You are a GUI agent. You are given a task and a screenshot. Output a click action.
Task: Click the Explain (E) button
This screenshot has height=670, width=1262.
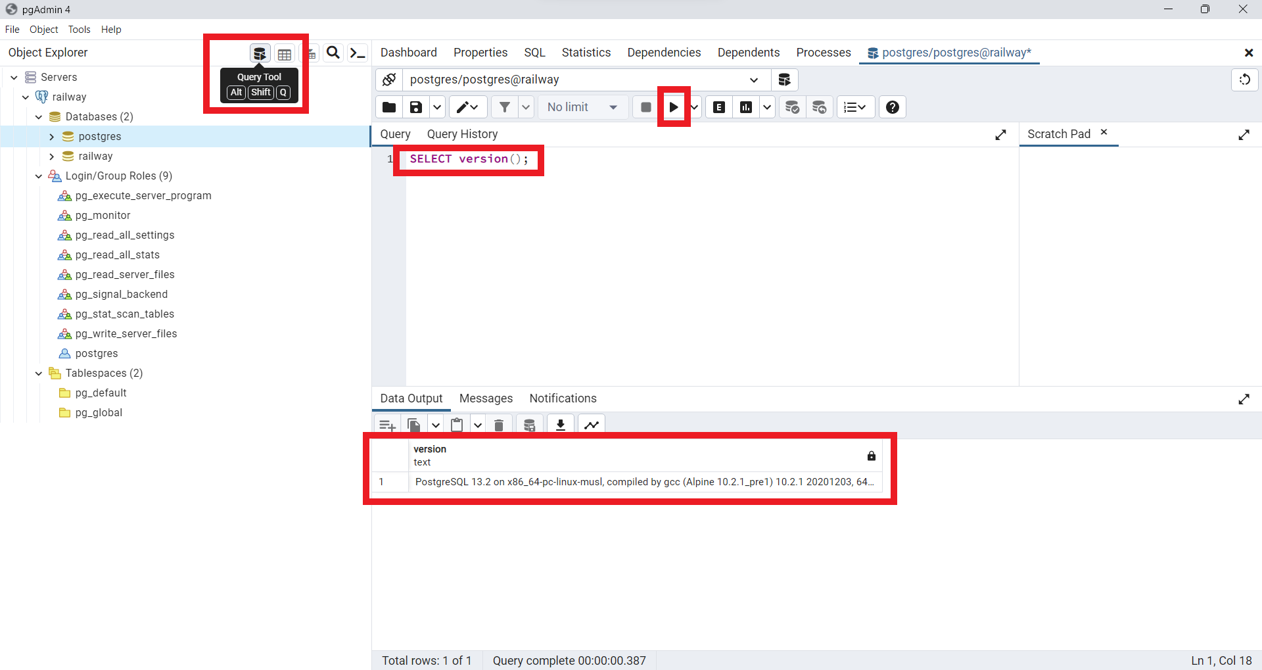719,107
